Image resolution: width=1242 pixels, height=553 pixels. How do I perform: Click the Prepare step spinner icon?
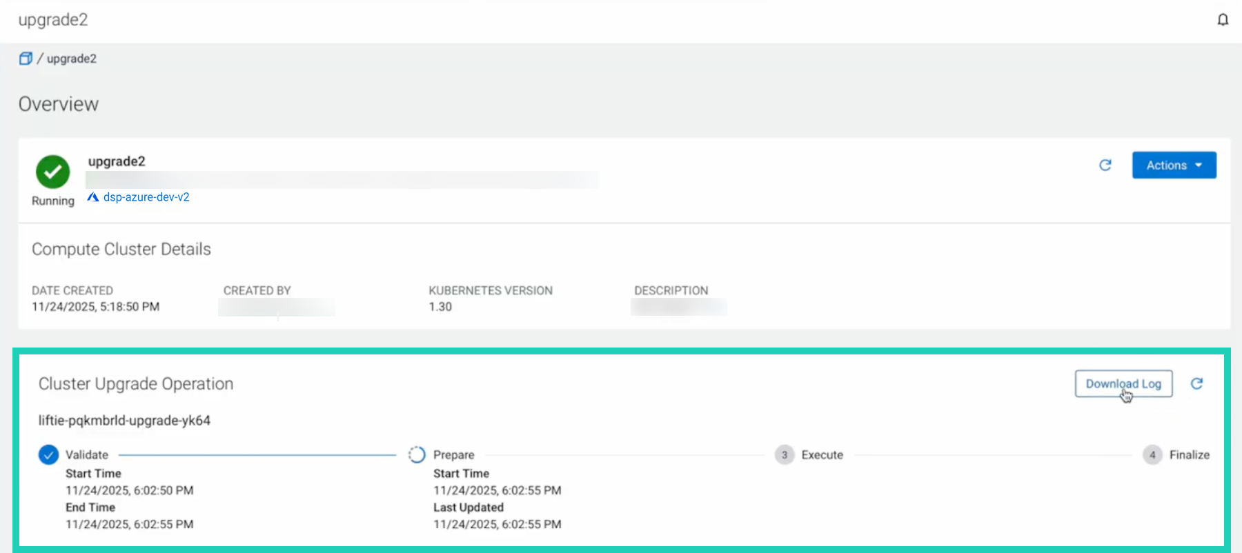(x=417, y=455)
